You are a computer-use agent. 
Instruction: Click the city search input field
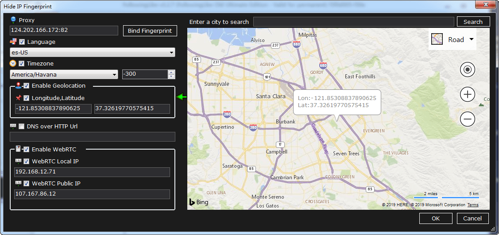tap(353, 22)
